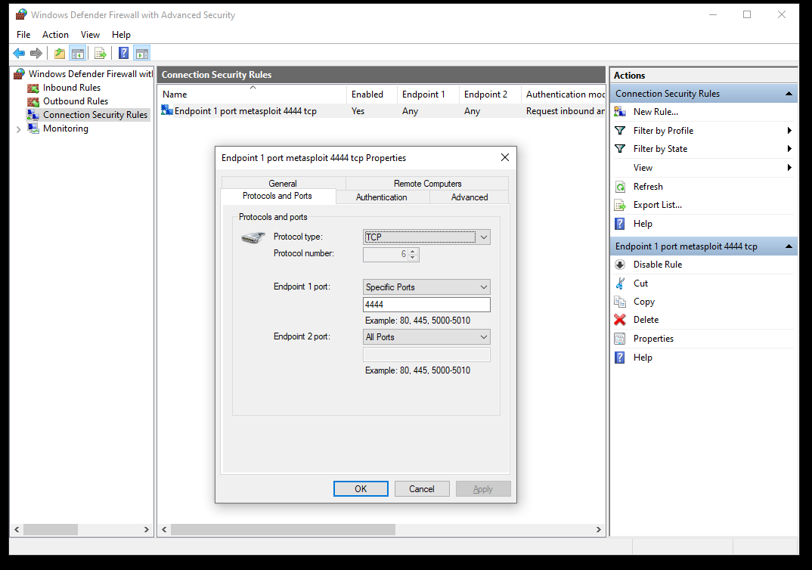
Task: Expand the Monitoring tree node
Action: pos(19,129)
